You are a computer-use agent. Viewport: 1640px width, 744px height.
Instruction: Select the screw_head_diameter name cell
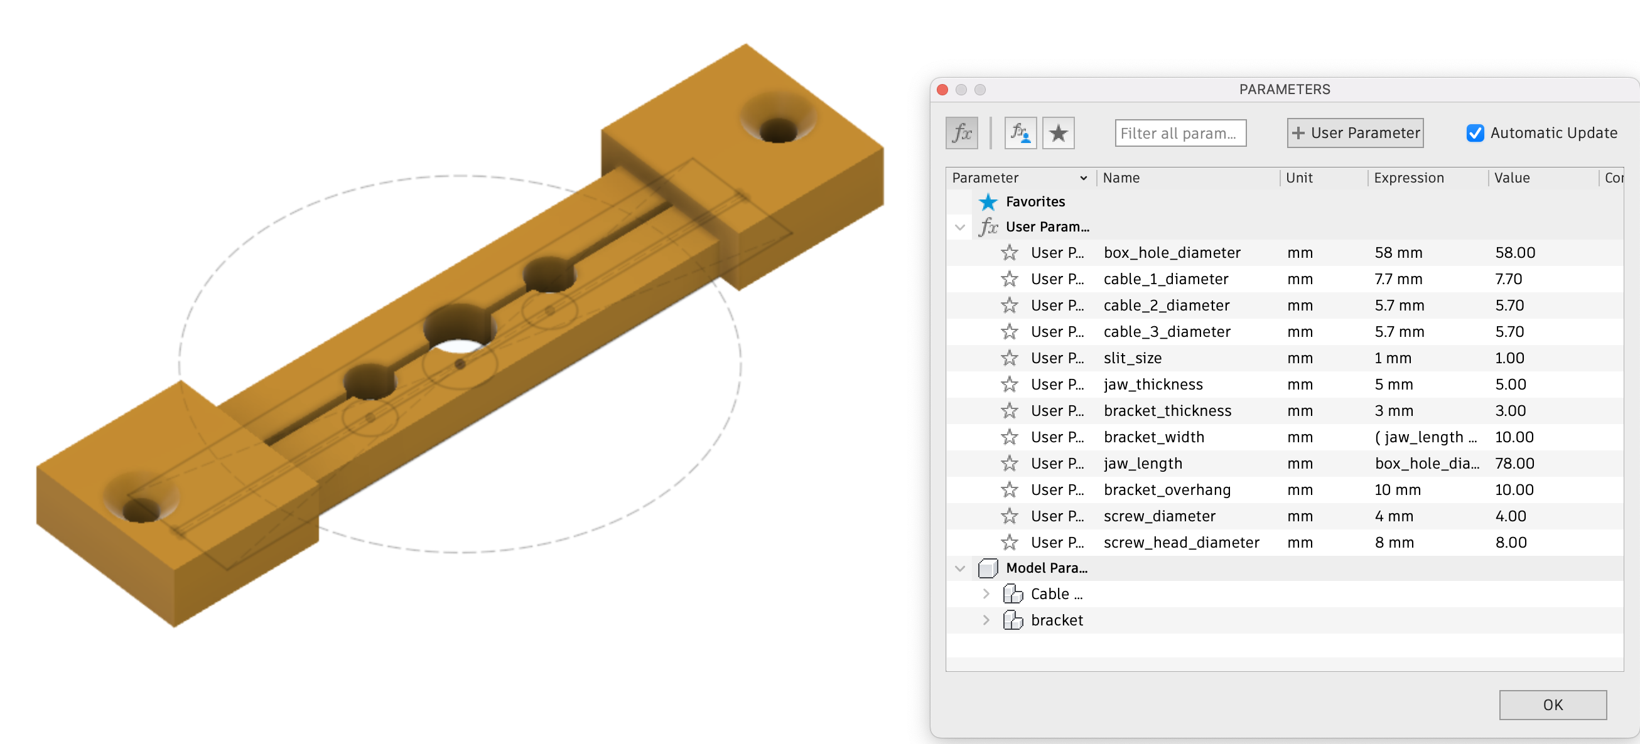(1181, 543)
